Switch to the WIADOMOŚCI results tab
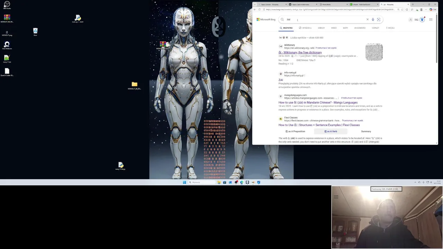 click(x=360, y=28)
